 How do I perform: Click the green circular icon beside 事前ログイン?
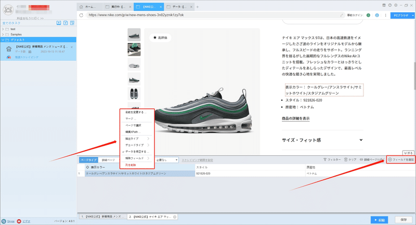368,15
